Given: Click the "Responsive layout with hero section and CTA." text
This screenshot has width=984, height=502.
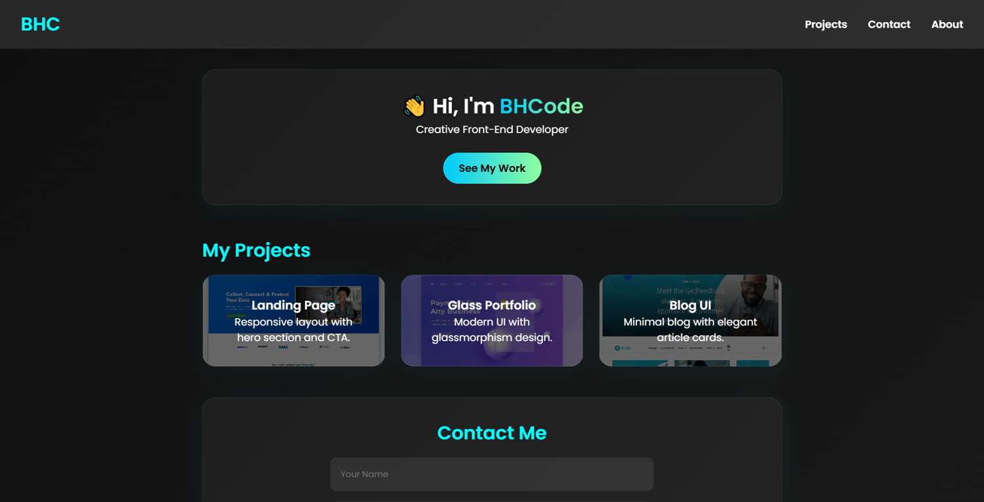Looking at the screenshot, I should (293, 330).
